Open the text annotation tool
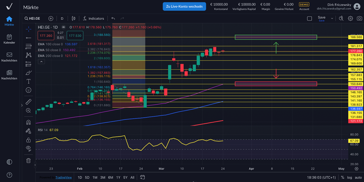Screen dimensions: 364x182 pyautogui.click(x=28, y=81)
